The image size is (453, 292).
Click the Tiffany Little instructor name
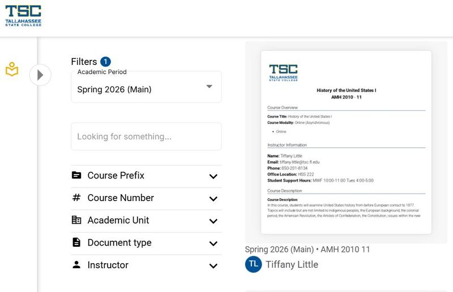click(x=292, y=264)
